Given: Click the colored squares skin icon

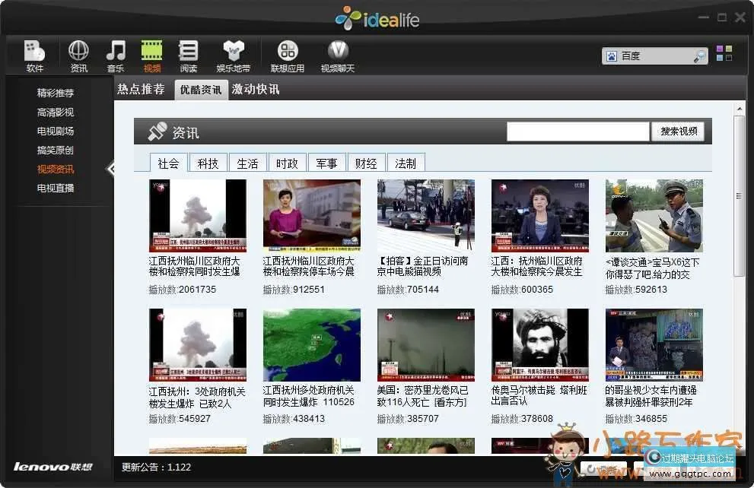Looking at the screenshot, I should (724, 54).
